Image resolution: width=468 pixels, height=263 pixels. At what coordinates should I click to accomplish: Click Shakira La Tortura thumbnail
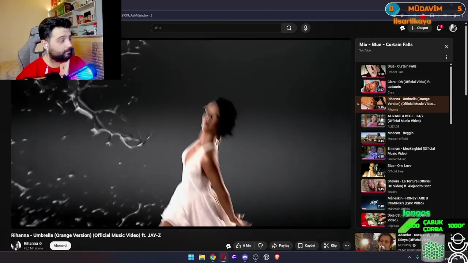(x=373, y=186)
